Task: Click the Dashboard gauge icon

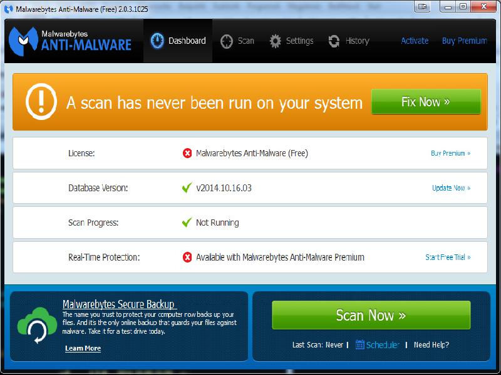Action: (x=157, y=41)
